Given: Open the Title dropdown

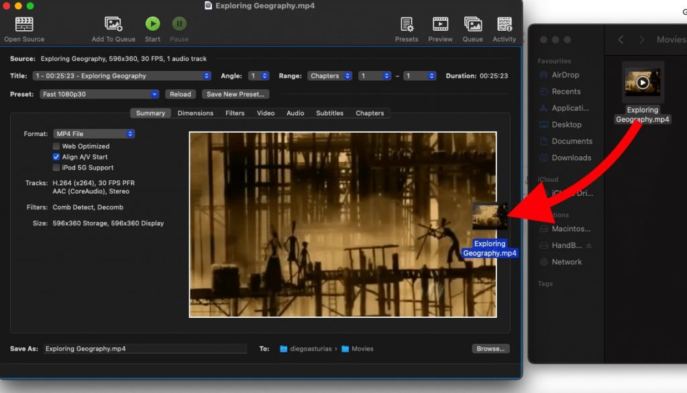Looking at the screenshot, I should [122, 76].
